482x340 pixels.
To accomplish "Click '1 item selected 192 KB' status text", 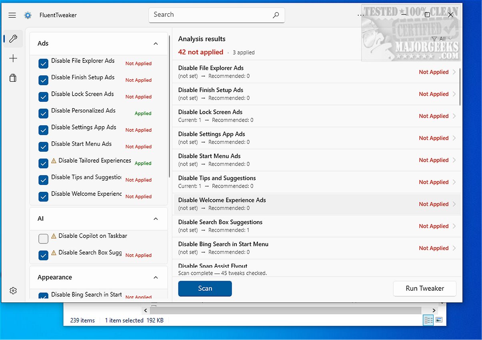I will [x=134, y=320].
